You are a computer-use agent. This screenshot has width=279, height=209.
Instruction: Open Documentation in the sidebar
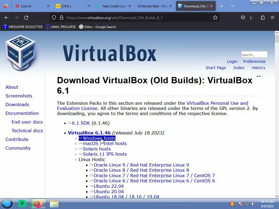pos(22,113)
